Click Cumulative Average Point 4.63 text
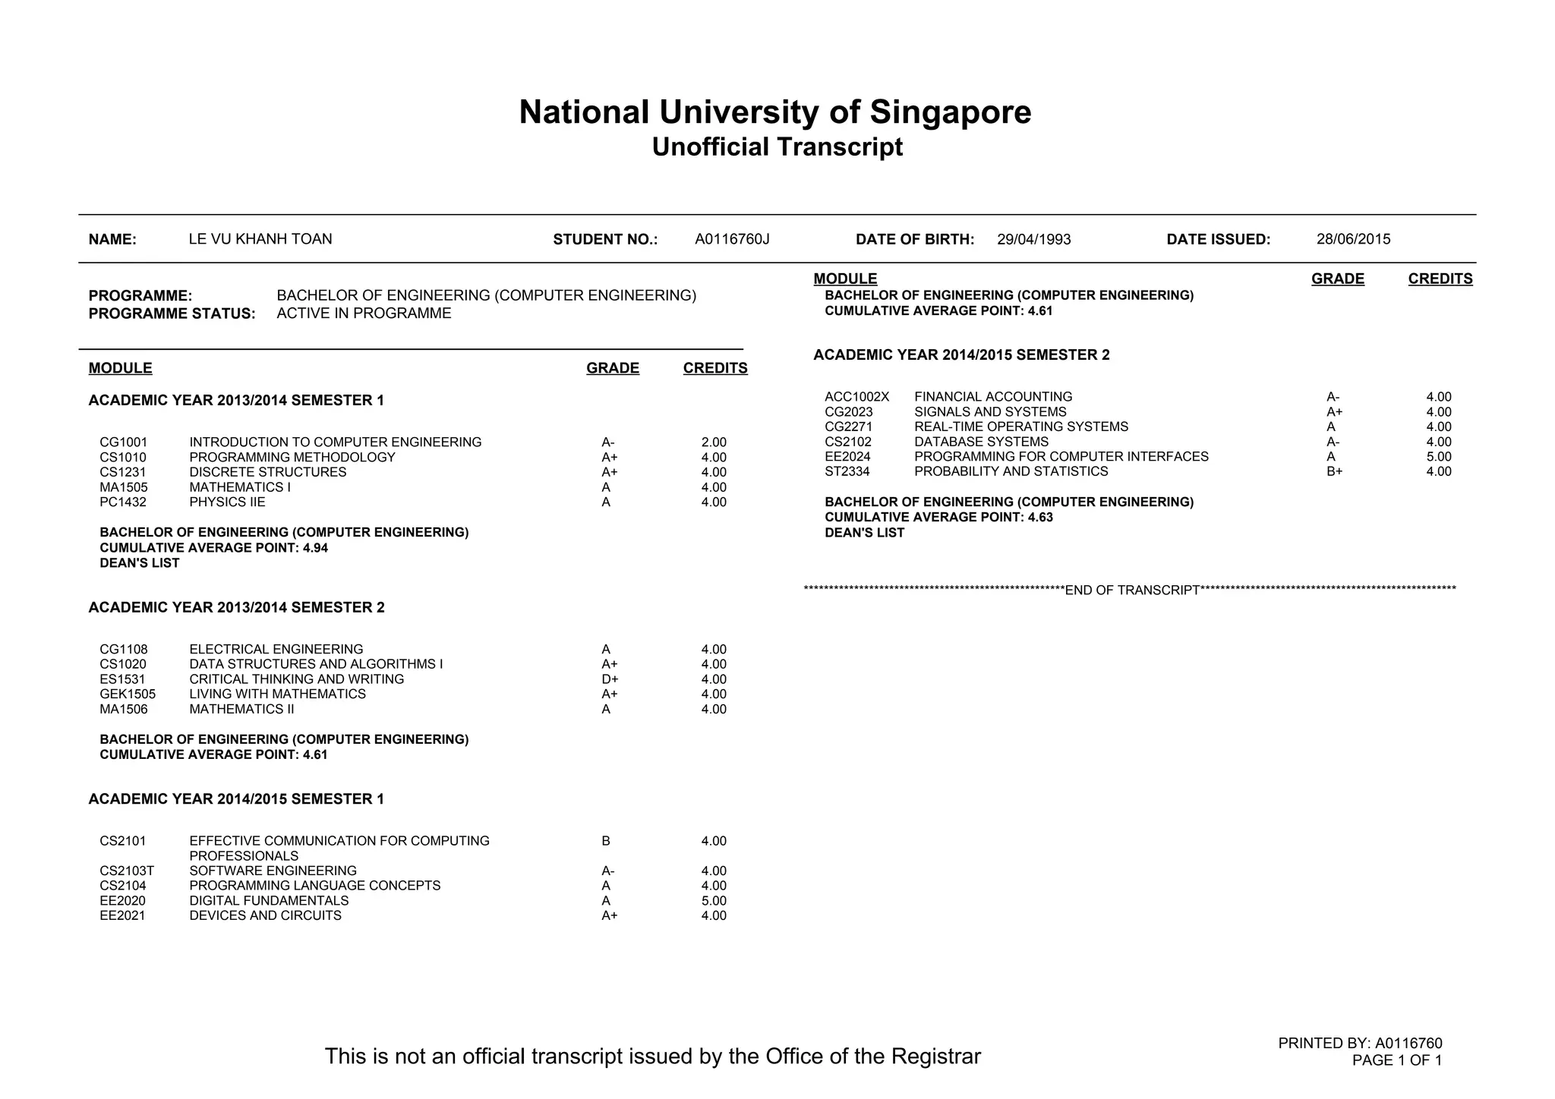Image resolution: width=1555 pixels, height=1099 pixels. pyautogui.click(x=938, y=518)
